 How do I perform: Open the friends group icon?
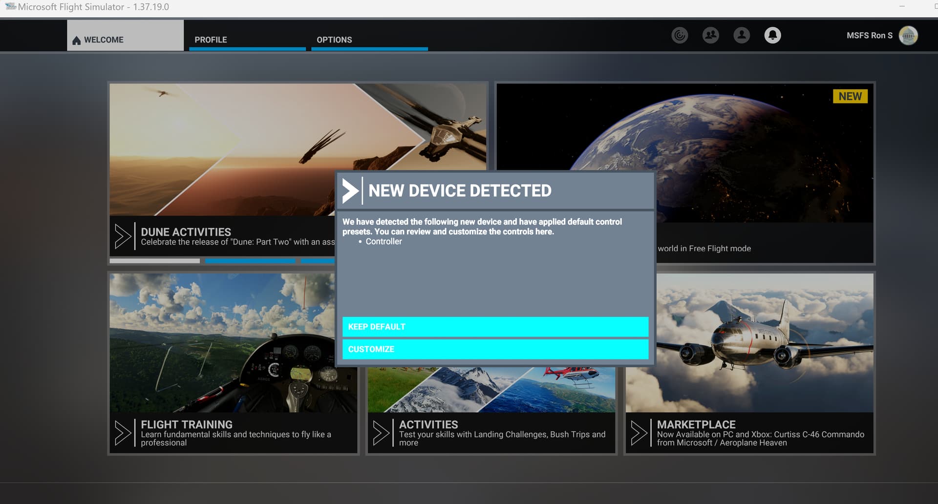(710, 35)
